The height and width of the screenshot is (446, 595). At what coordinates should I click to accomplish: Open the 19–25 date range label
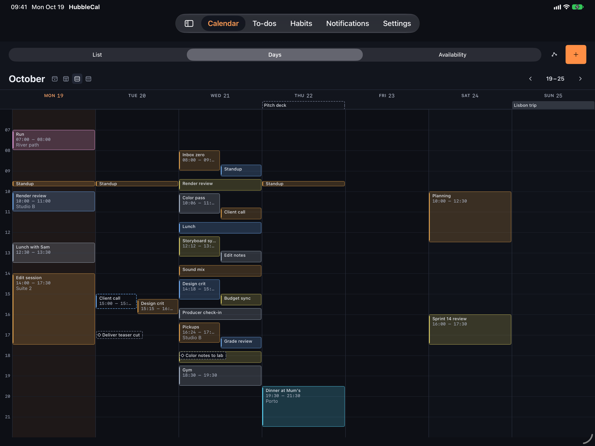pyautogui.click(x=555, y=79)
